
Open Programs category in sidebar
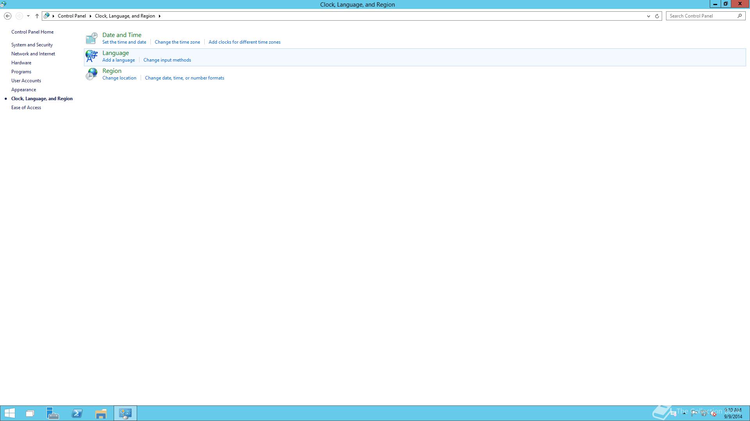coord(21,72)
